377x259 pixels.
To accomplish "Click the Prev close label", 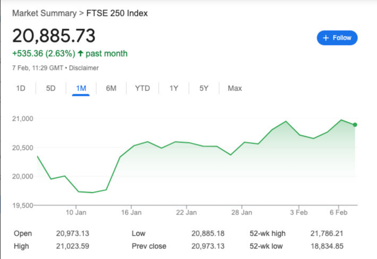I will click(x=149, y=246).
